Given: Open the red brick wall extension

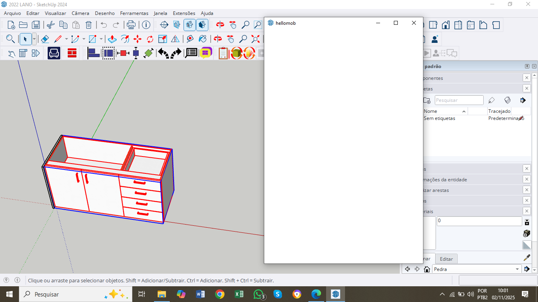Looking at the screenshot, I should coord(72,53).
